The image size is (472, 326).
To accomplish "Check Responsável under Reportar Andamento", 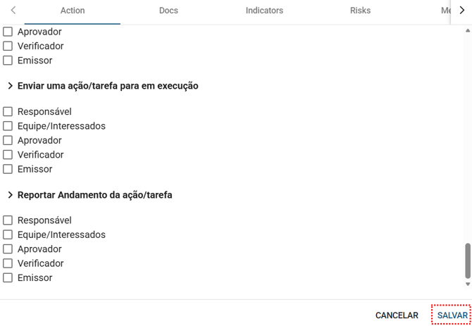I will point(8,220).
